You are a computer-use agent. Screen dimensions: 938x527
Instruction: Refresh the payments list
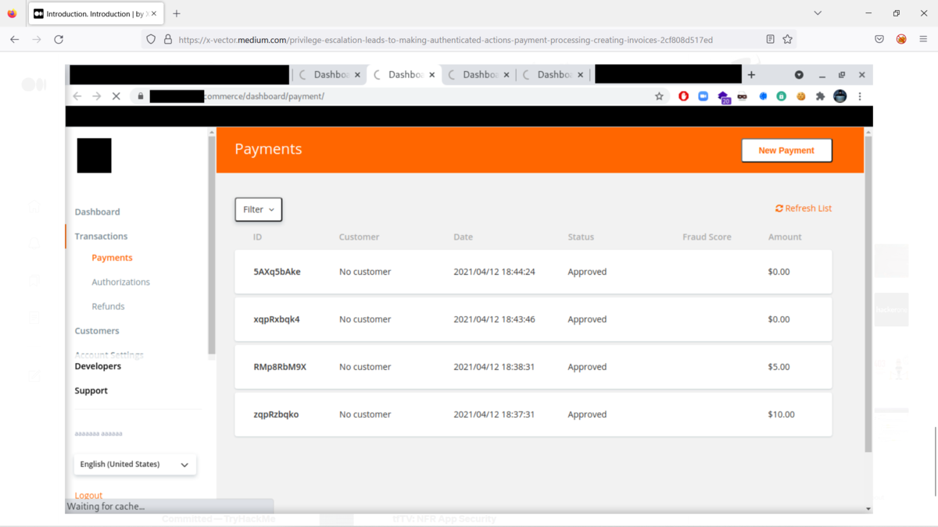[804, 208]
